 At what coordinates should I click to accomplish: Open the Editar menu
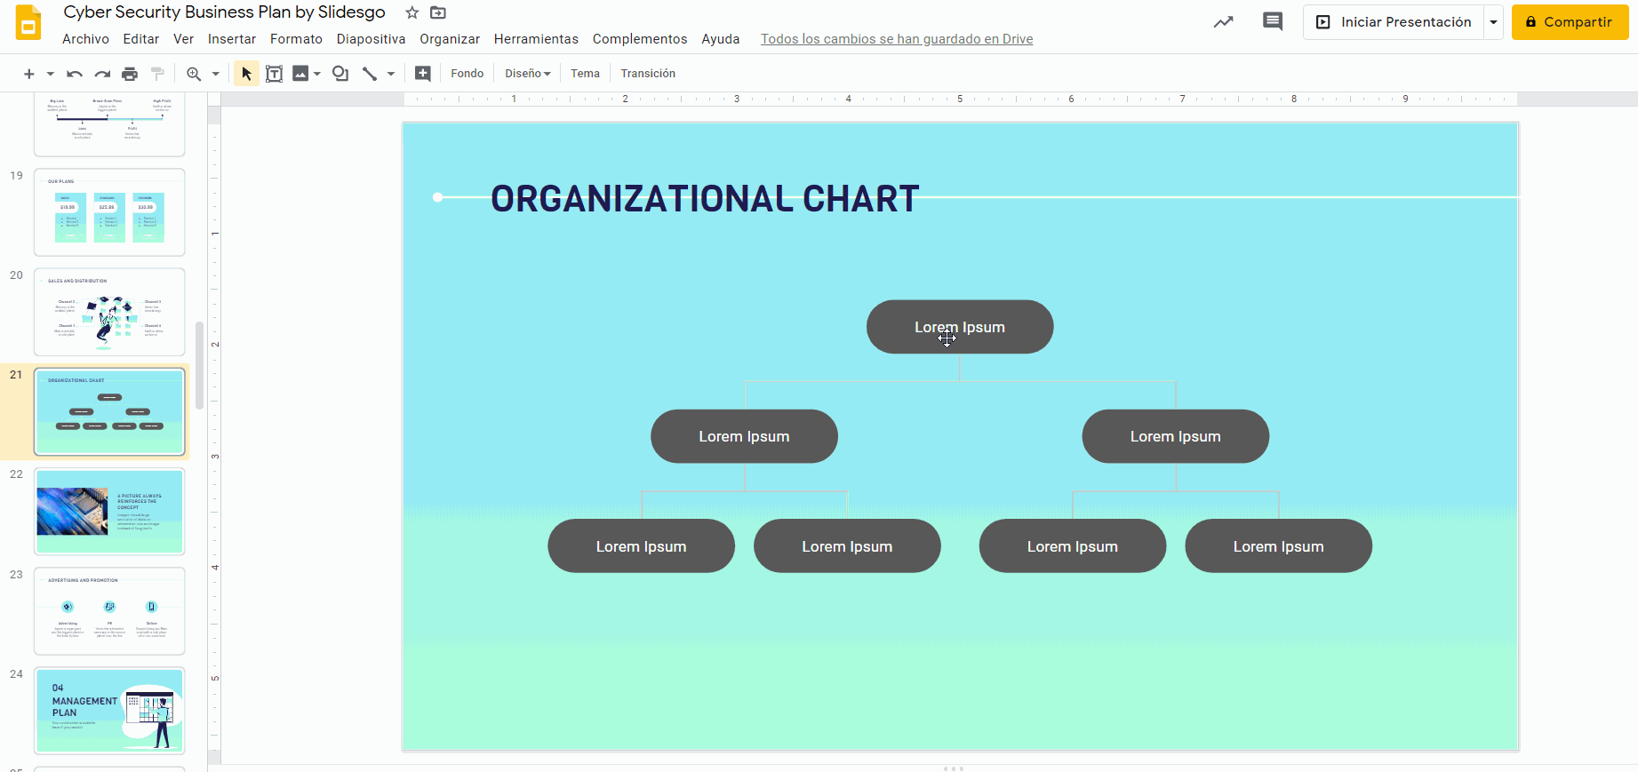pyautogui.click(x=141, y=39)
